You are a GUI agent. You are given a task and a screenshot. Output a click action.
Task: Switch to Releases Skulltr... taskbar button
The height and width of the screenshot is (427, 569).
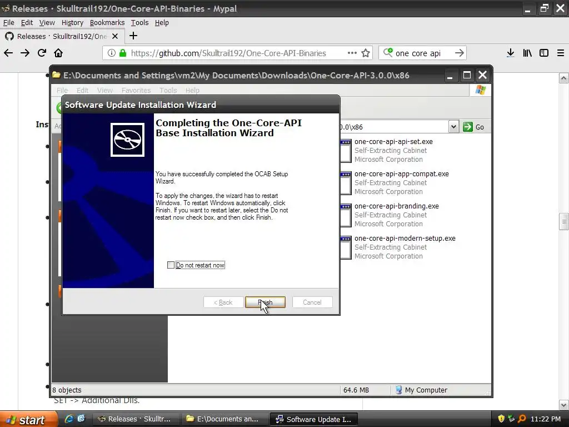click(134, 419)
